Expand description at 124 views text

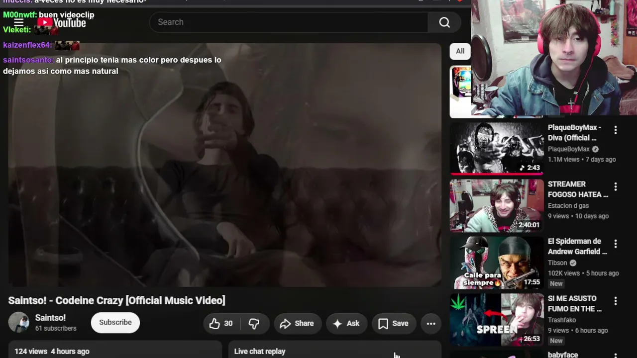[52, 352]
